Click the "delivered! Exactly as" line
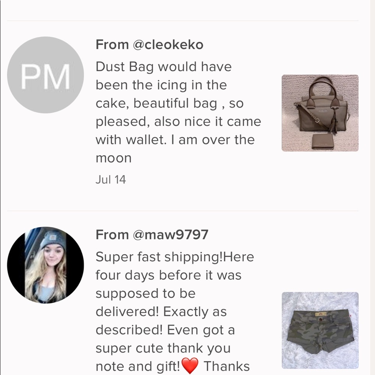 (x=161, y=312)
